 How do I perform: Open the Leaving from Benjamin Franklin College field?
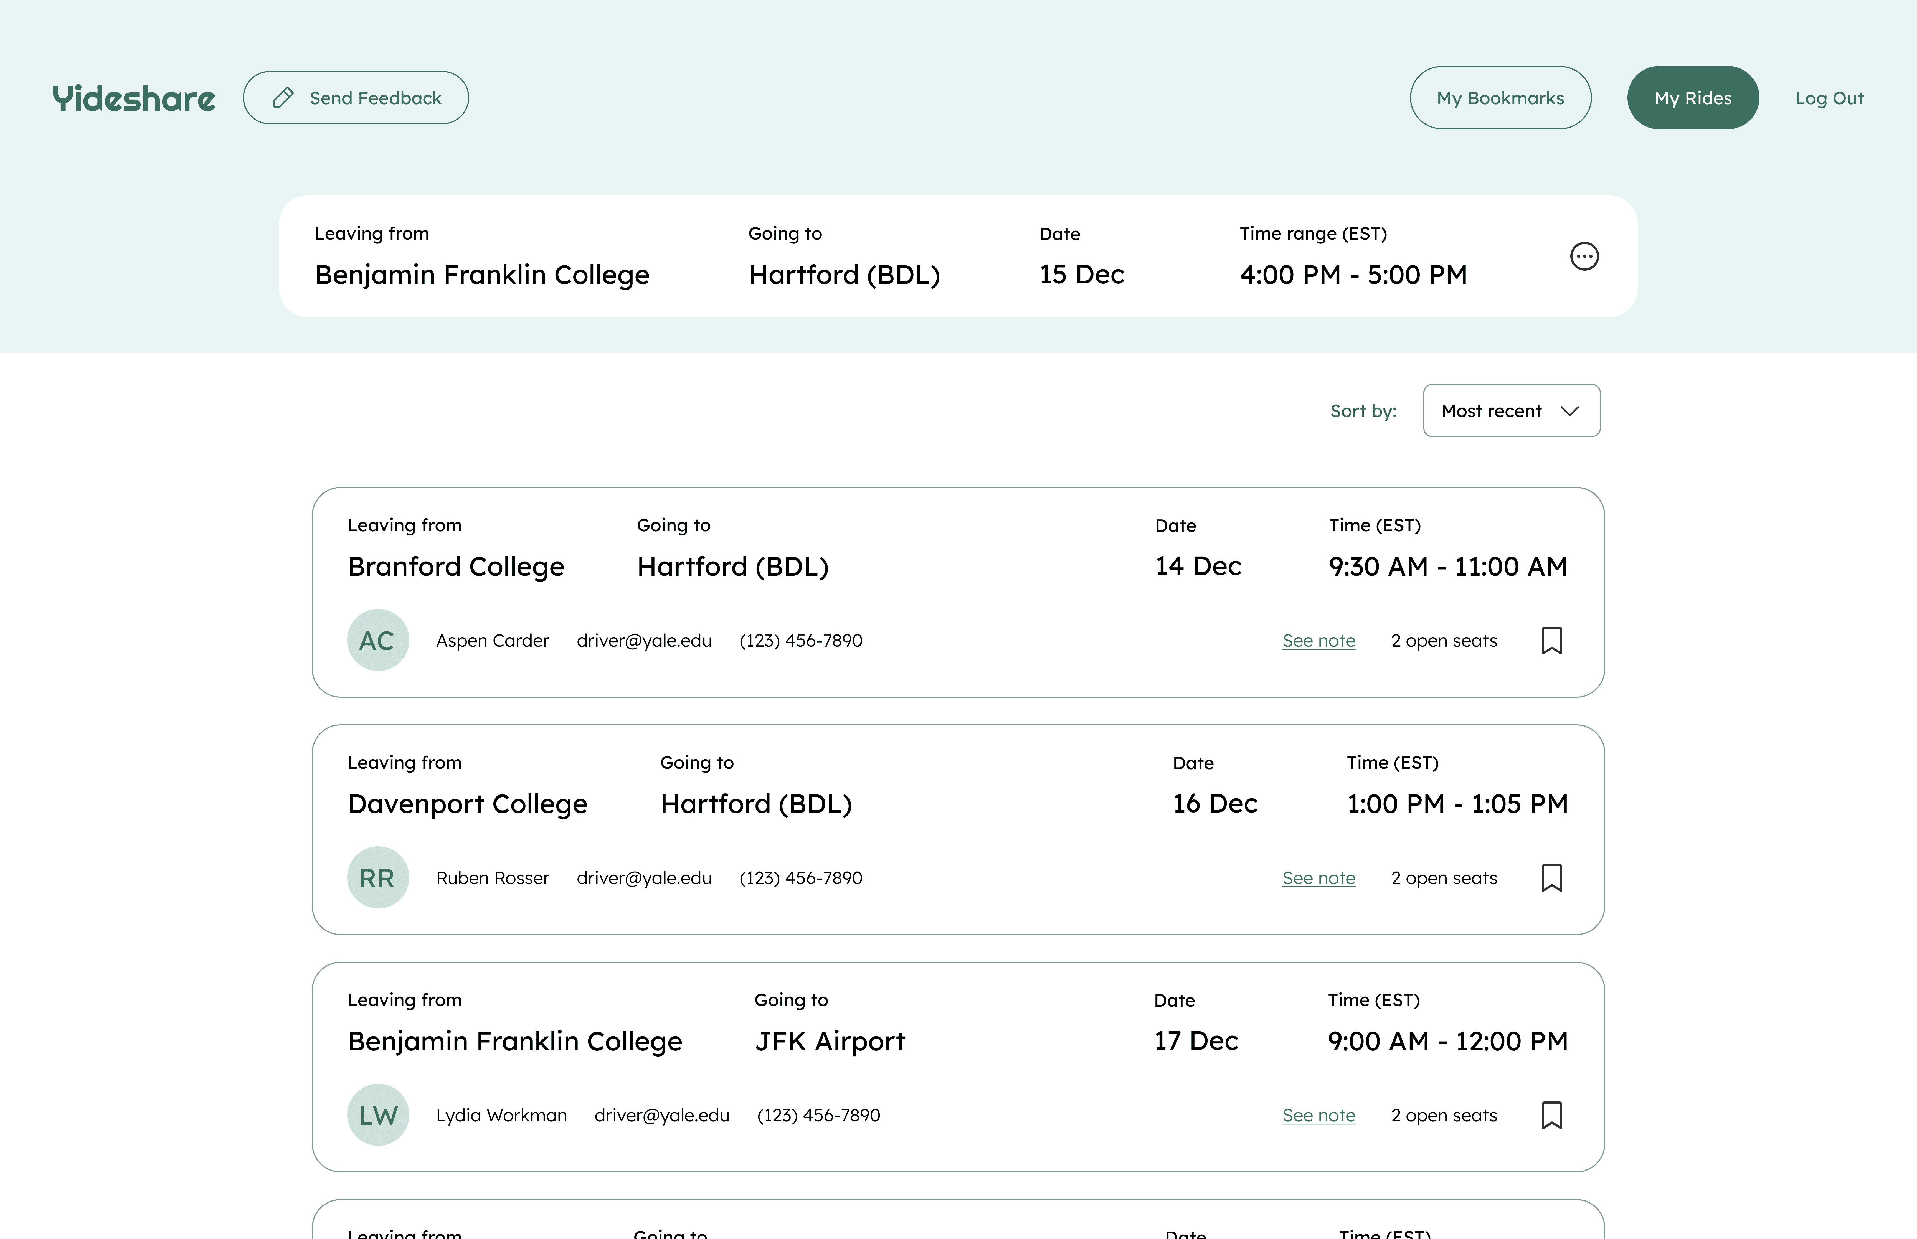pos(482,274)
